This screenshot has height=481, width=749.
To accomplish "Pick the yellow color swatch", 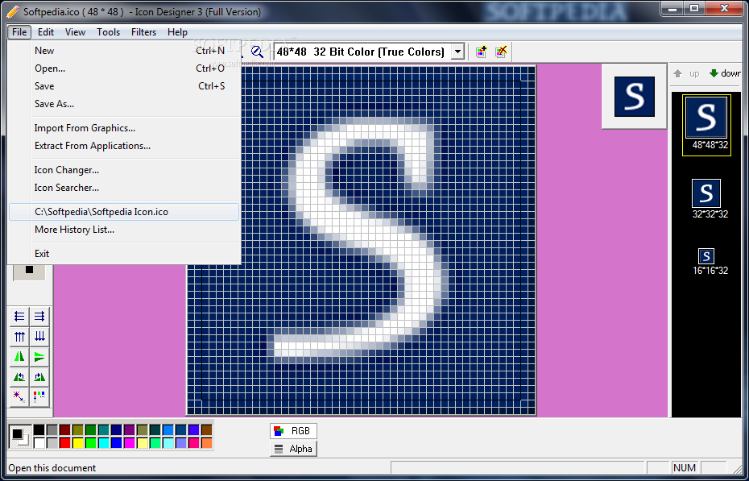I will pyautogui.click(x=78, y=443).
